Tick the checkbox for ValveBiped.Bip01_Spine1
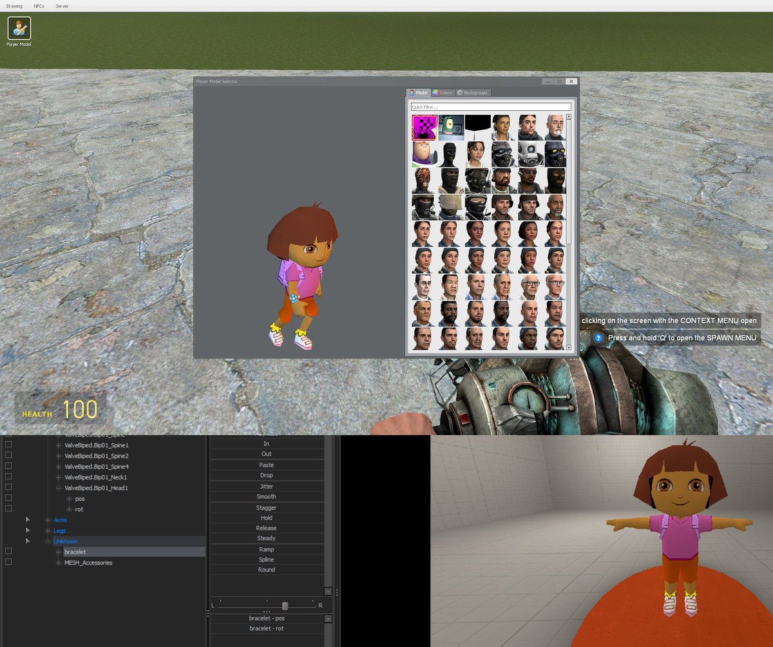This screenshot has height=647, width=773. 8,445
